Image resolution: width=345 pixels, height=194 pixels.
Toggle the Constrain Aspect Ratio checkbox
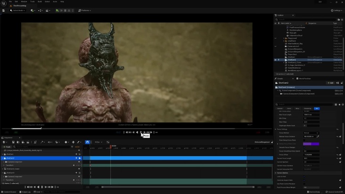[x=304, y=180]
